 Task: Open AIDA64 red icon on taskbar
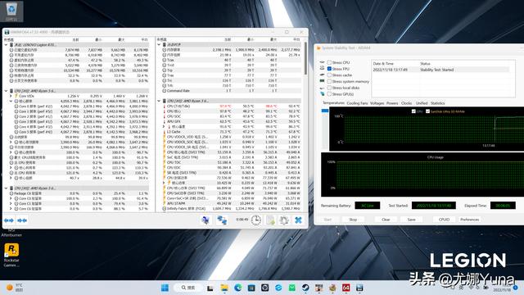[x=346, y=288]
